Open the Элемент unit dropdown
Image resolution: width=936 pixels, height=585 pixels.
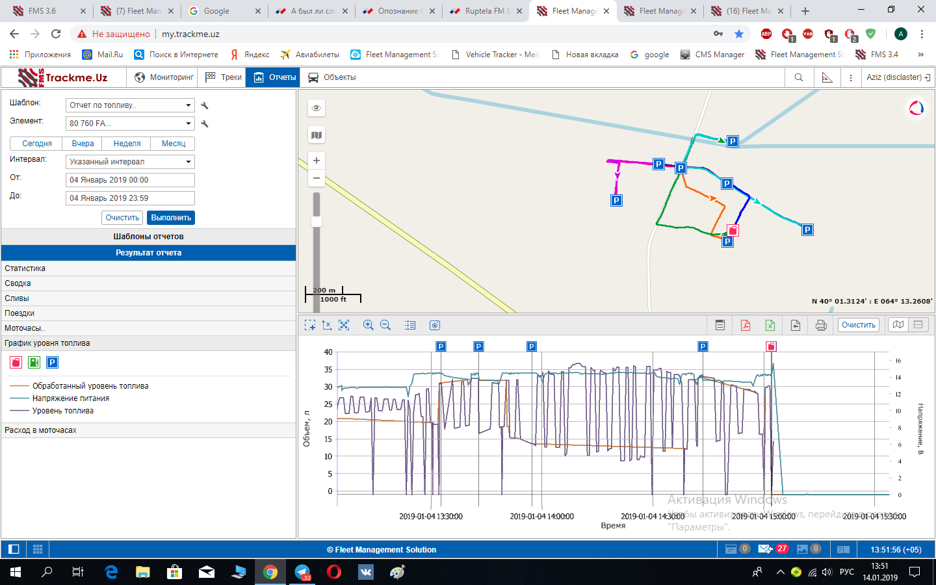pos(130,123)
